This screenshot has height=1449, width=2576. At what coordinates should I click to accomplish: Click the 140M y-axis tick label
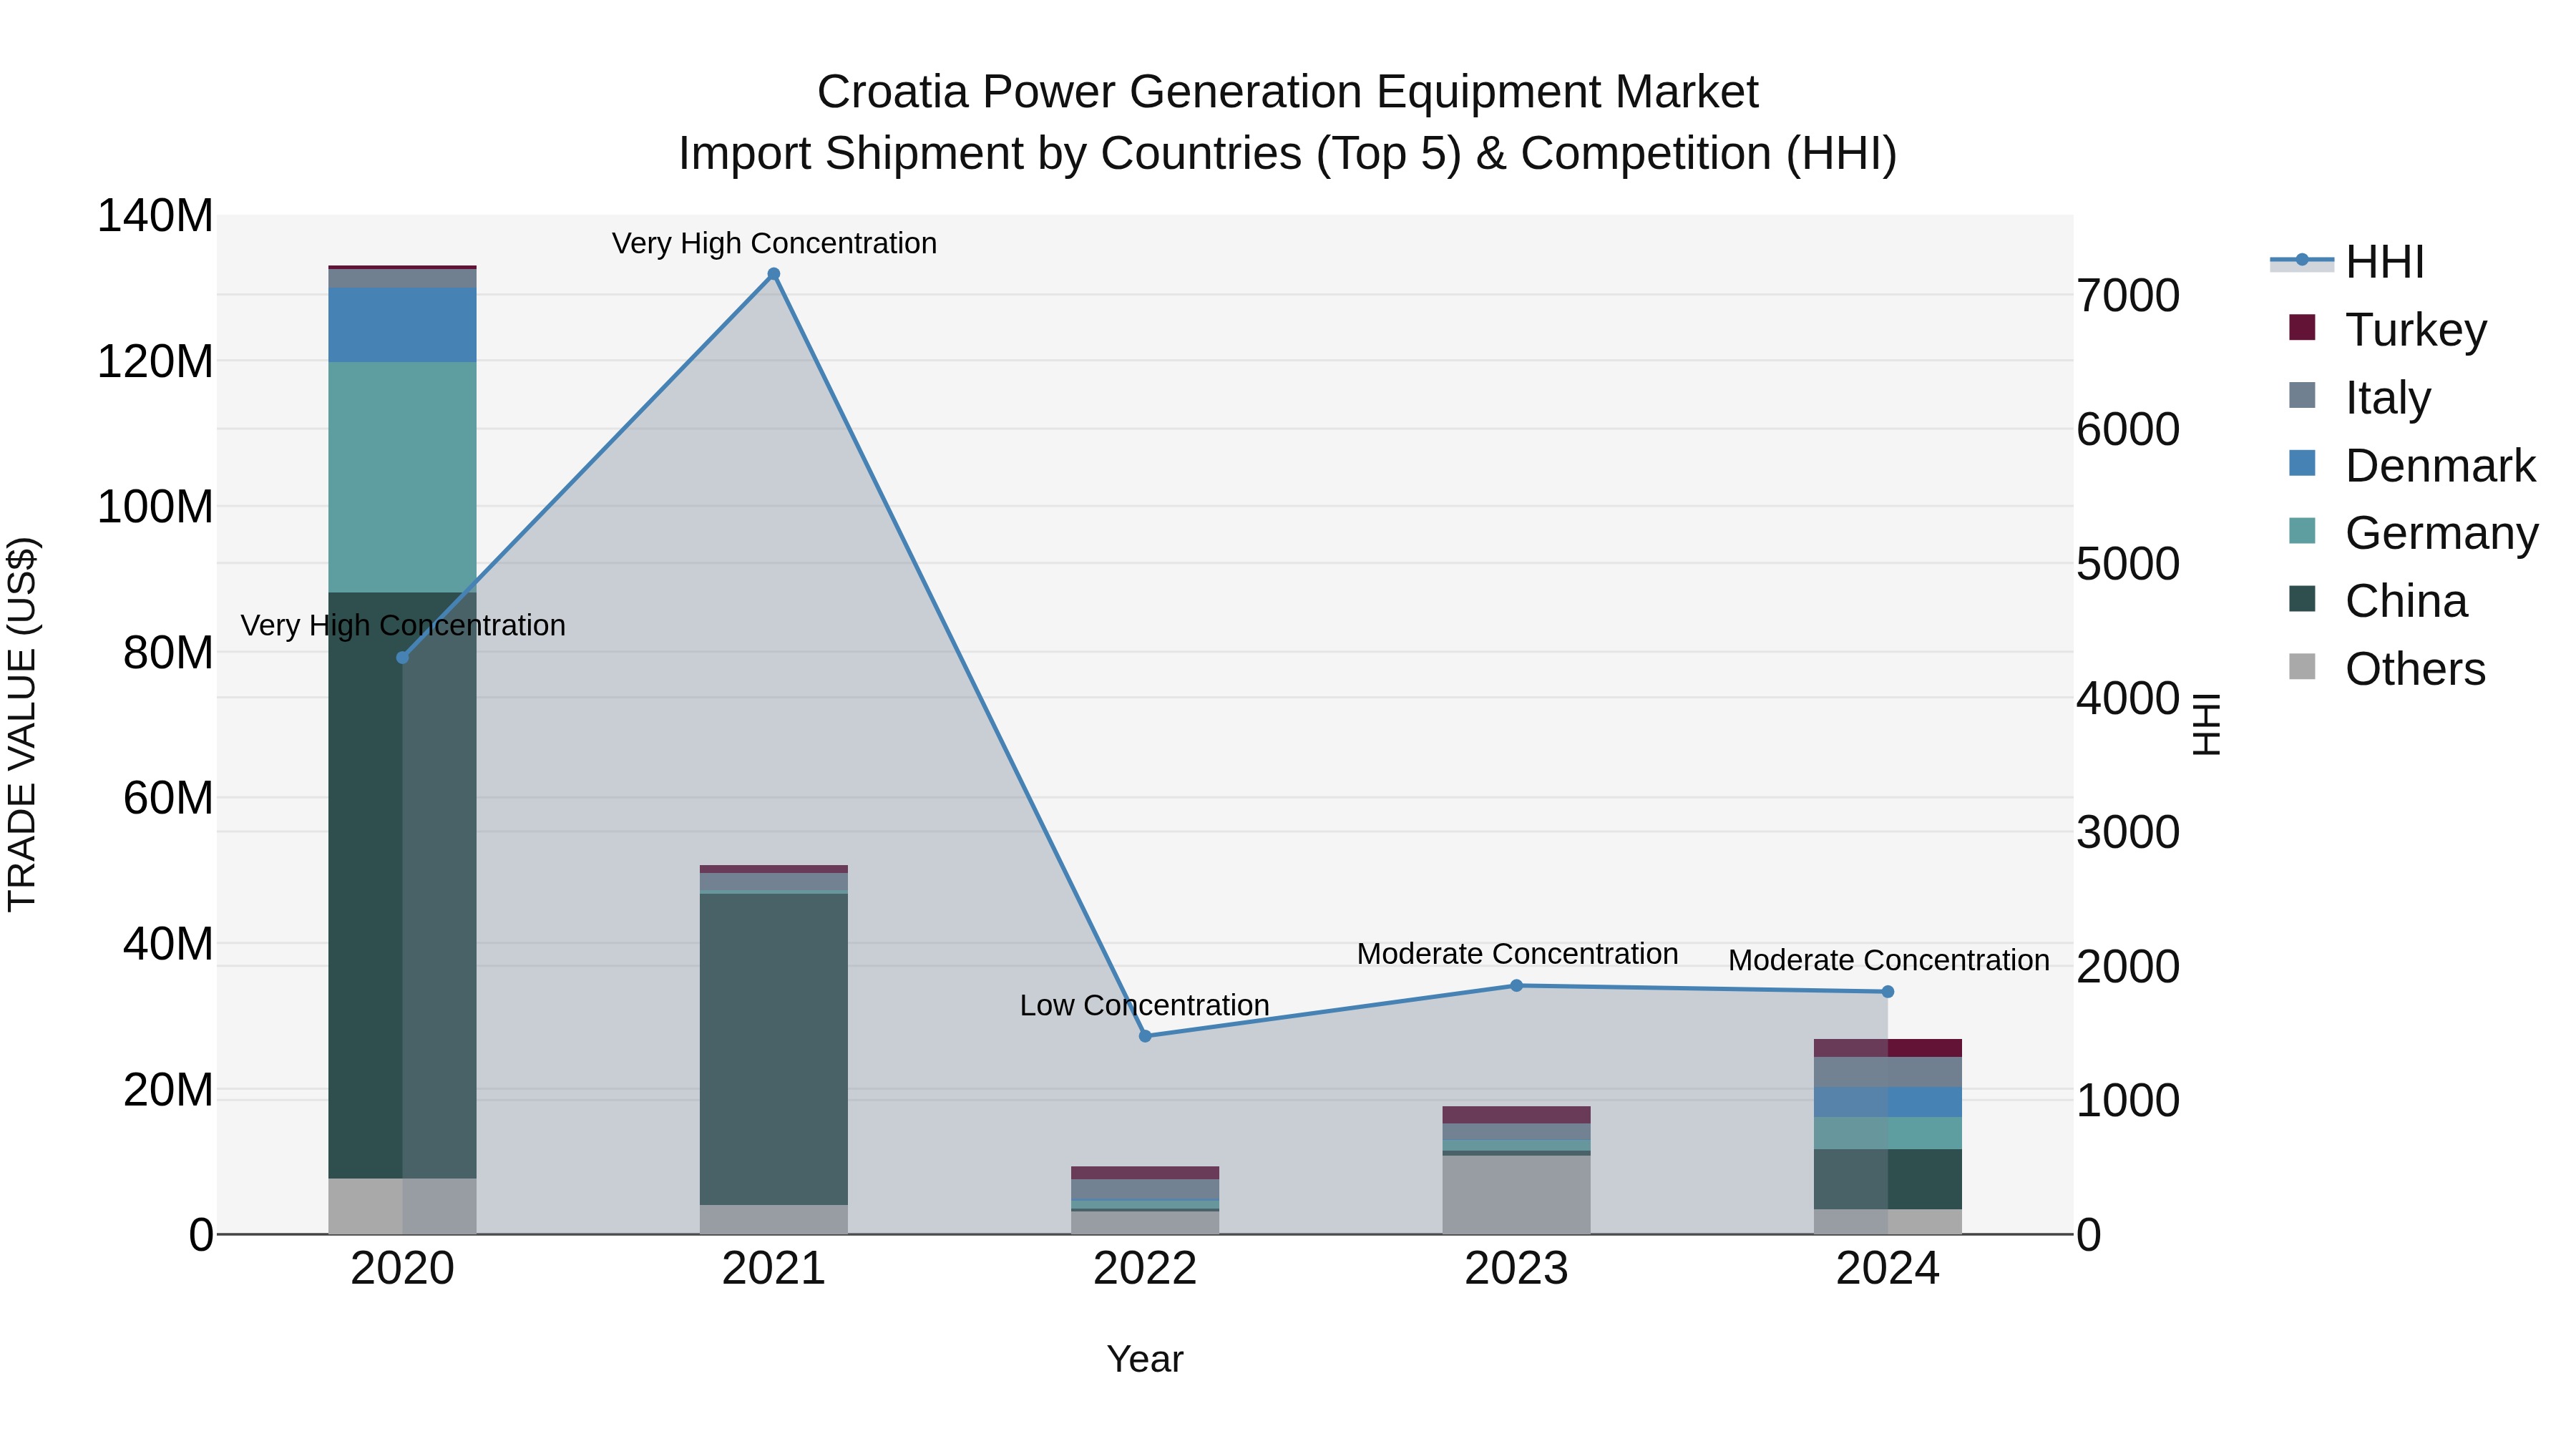pos(155,215)
